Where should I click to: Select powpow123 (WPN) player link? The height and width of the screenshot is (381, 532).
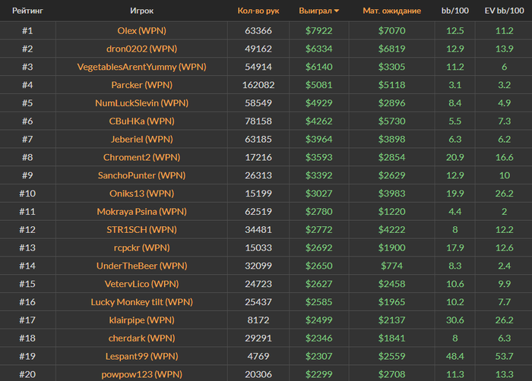coord(142,374)
